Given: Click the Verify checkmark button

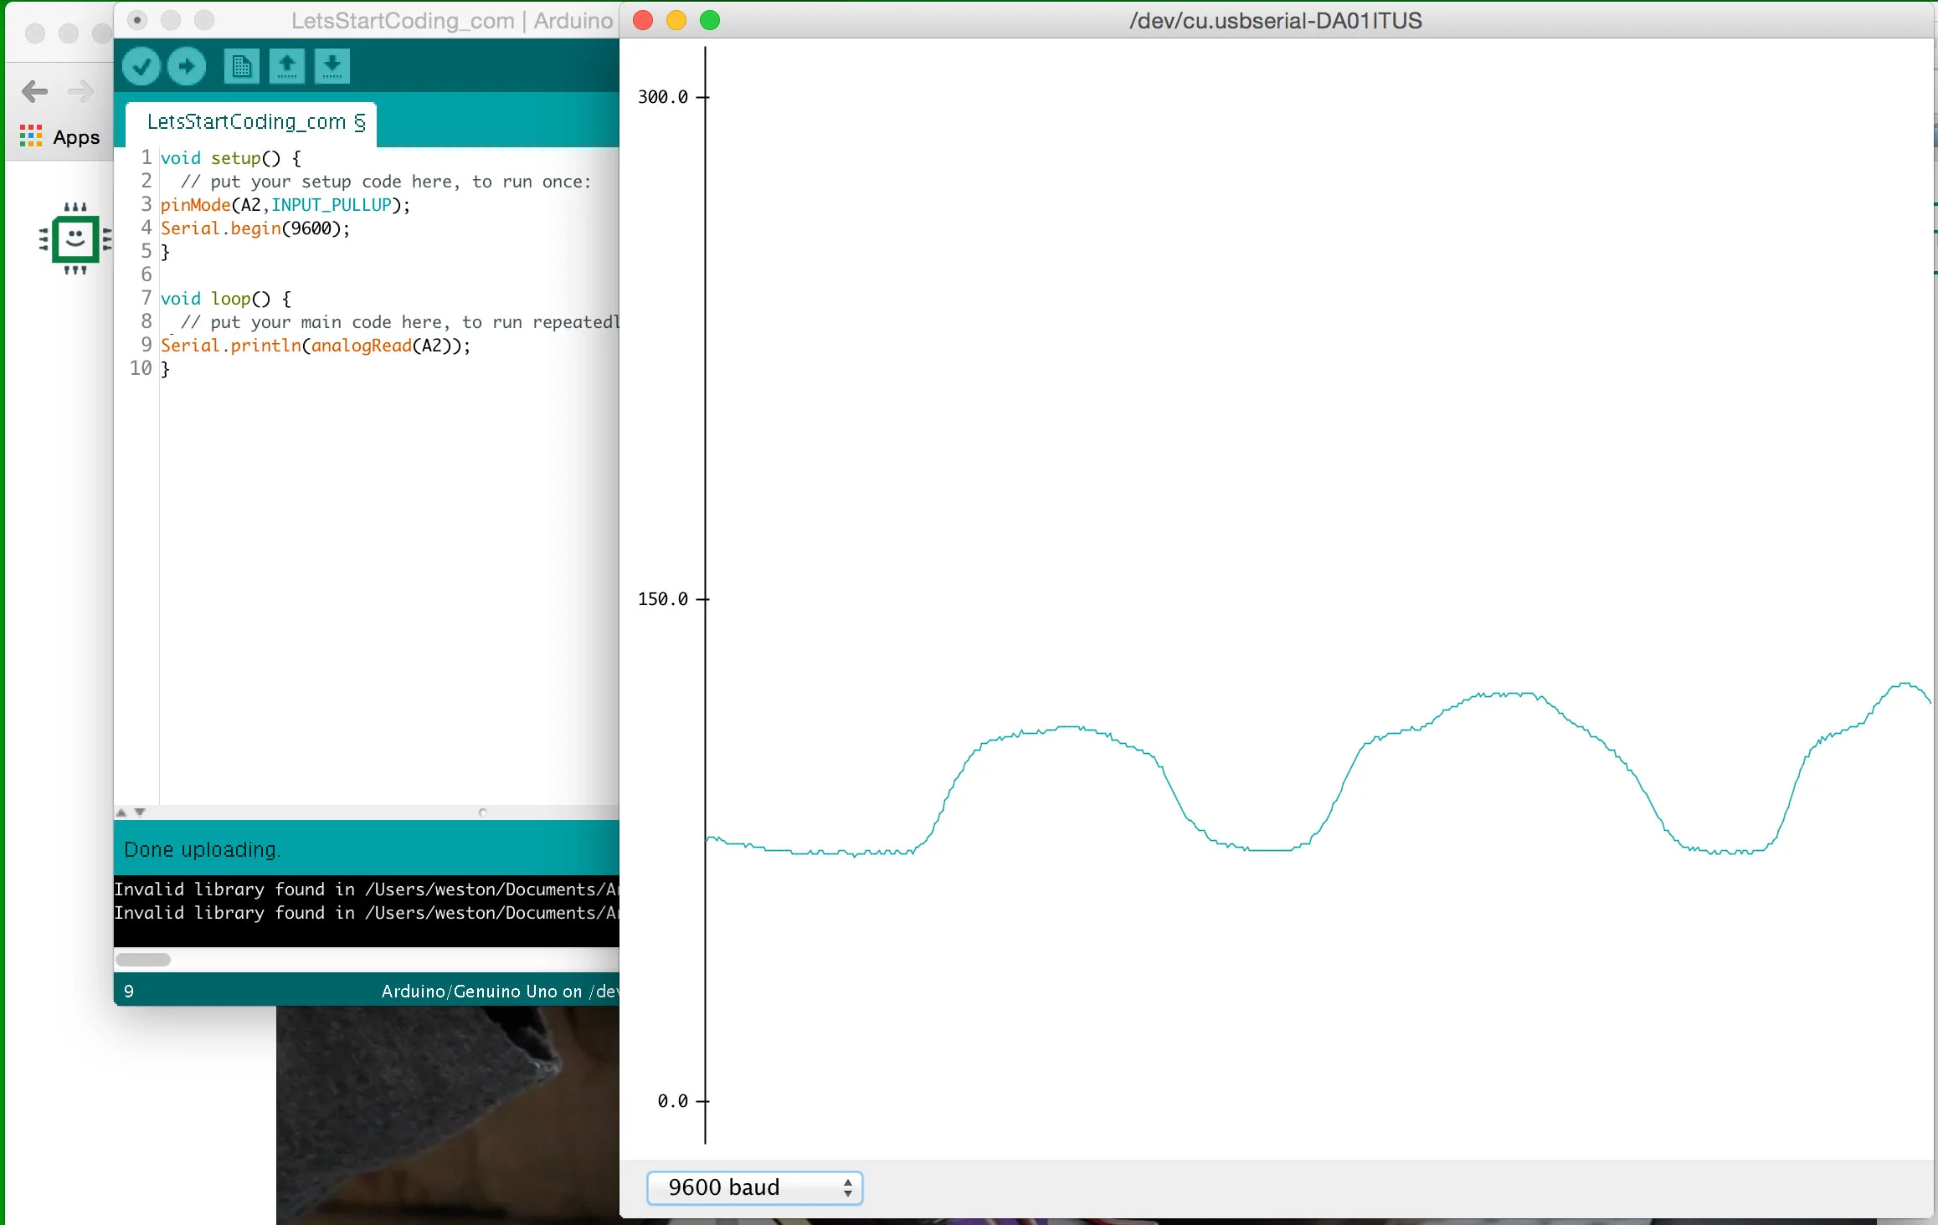Looking at the screenshot, I should [x=141, y=66].
